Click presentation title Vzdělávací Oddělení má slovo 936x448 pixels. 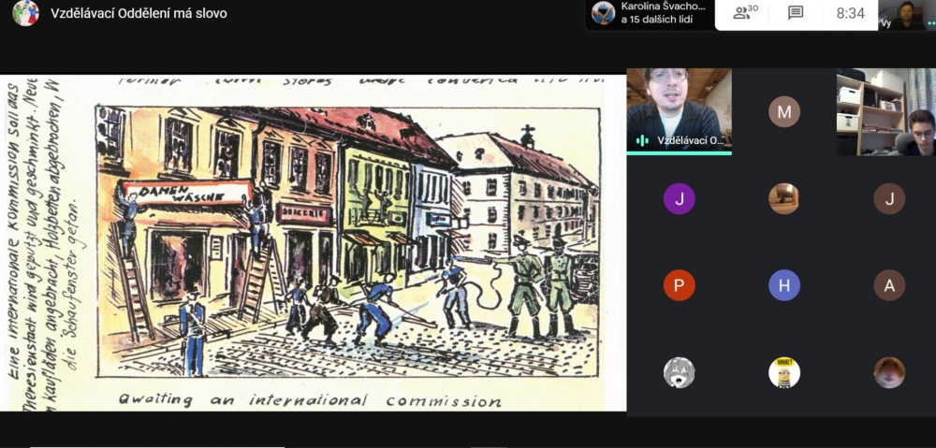[x=139, y=13]
